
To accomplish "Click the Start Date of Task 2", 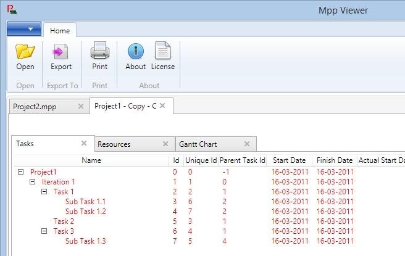I will [290, 221].
